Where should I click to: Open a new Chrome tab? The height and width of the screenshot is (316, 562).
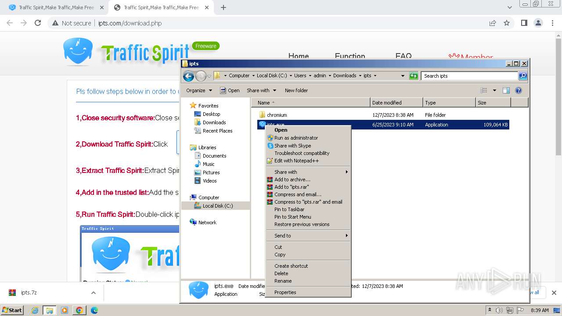(223, 7)
